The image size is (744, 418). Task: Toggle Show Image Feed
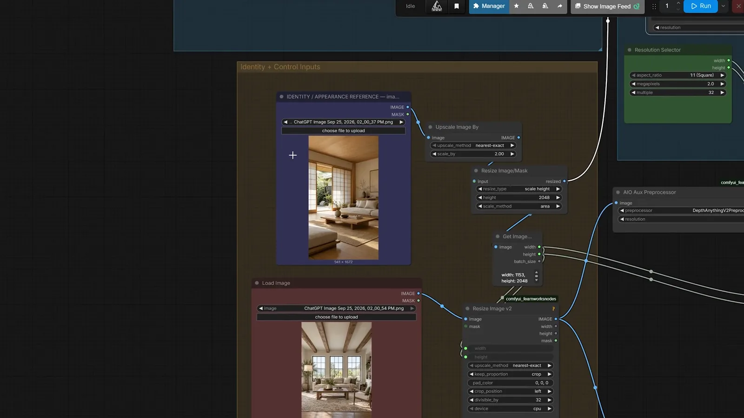[x=607, y=6]
